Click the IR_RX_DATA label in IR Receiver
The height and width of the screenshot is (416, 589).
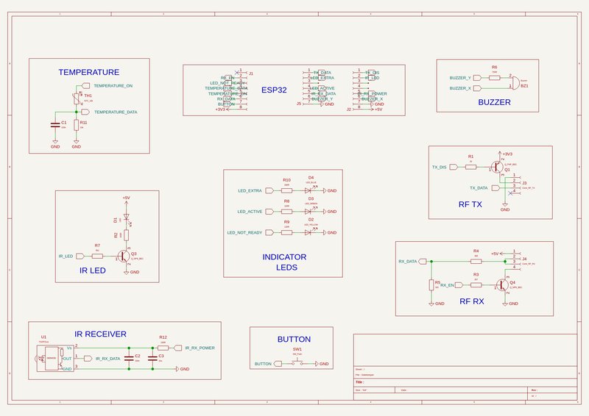[107, 359]
